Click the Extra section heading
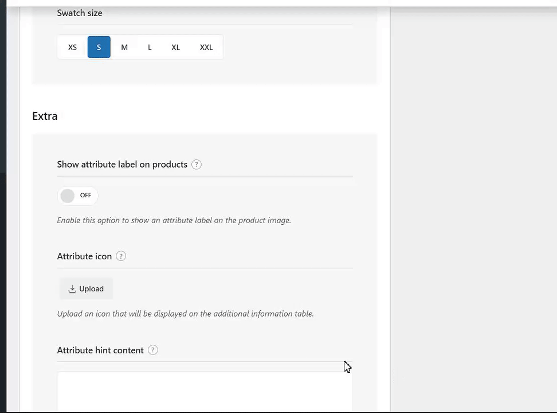The image size is (557, 413). (x=45, y=116)
